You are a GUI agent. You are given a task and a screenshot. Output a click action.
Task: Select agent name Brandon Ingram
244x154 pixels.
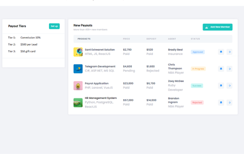174,100
